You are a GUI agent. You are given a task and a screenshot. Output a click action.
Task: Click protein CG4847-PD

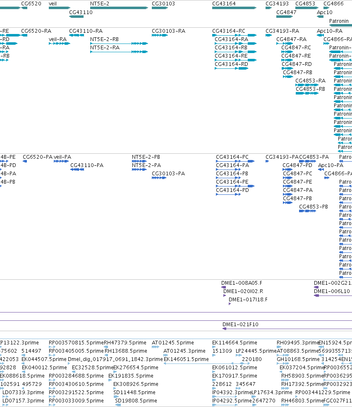[x=297, y=165]
